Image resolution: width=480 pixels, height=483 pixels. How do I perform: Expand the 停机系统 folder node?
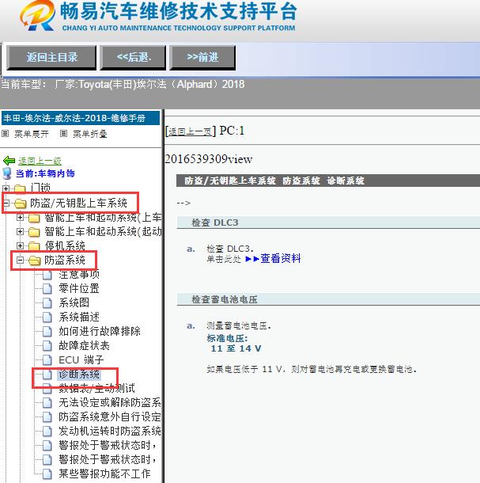pos(20,245)
